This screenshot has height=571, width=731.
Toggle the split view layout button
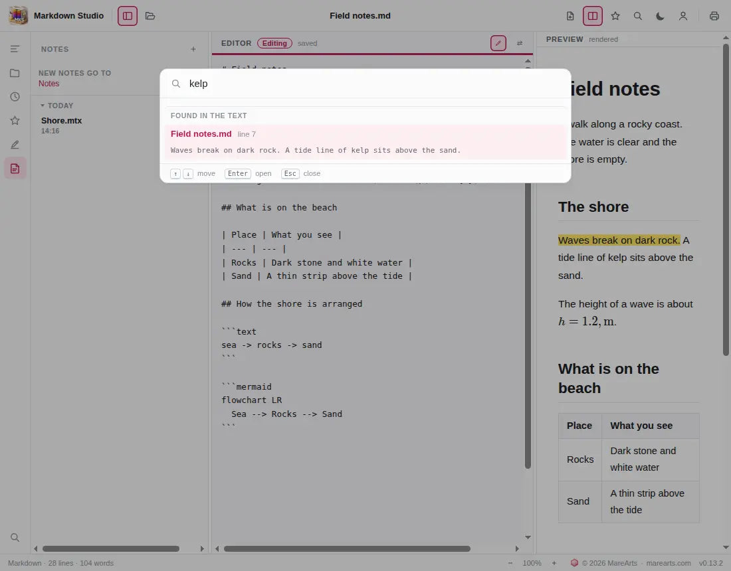coord(593,16)
